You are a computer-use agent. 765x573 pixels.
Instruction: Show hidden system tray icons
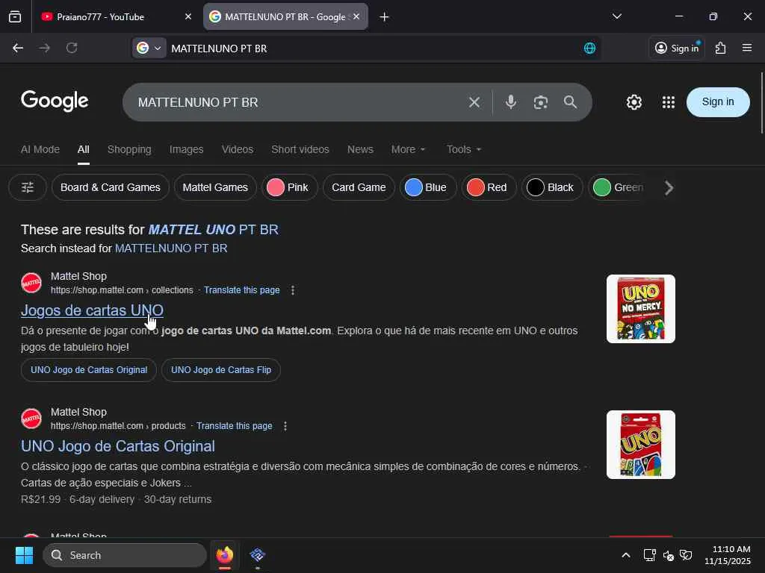click(x=626, y=555)
